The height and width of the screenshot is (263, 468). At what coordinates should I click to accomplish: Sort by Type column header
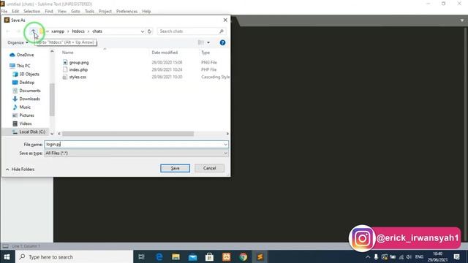(x=205, y=53)
